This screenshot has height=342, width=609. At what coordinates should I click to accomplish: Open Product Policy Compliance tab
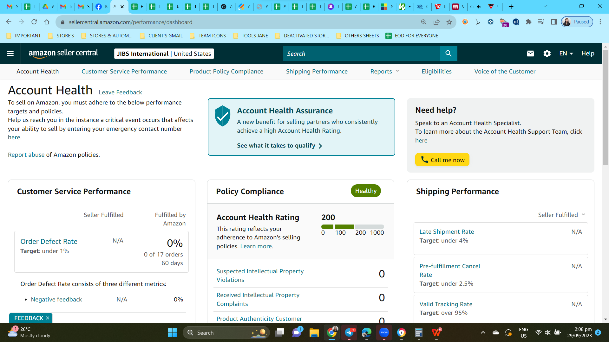click(226, 72)
